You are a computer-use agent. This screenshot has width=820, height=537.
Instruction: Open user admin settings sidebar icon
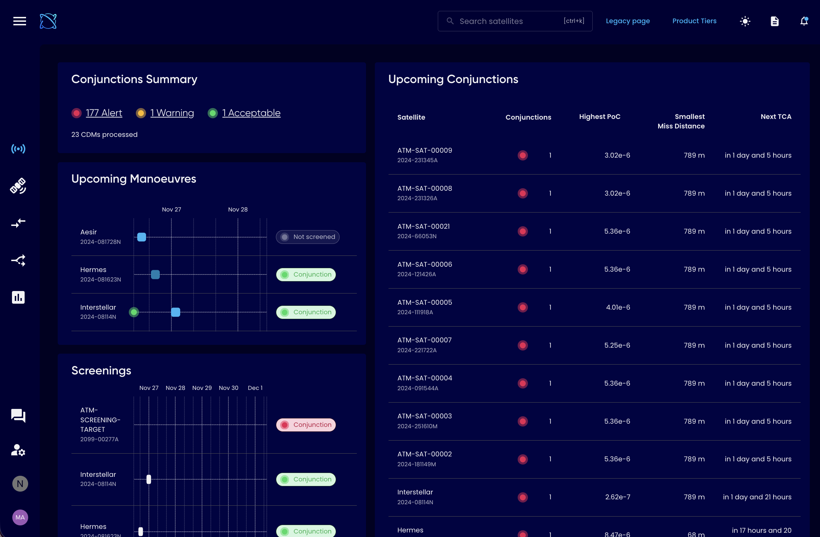18,450
